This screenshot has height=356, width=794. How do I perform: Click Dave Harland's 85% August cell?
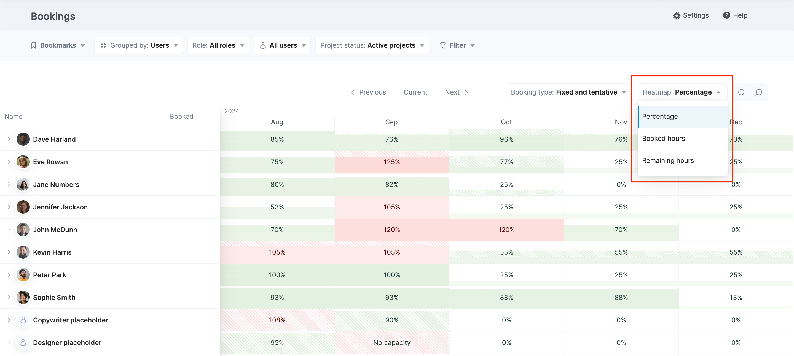coord(277,139)
